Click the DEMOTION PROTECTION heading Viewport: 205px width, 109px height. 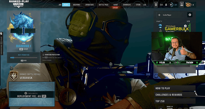[52, 55]
